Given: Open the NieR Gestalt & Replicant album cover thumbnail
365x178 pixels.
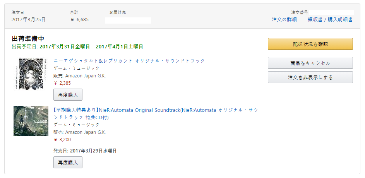Looking at the screenshot, I should pos(31,74).
